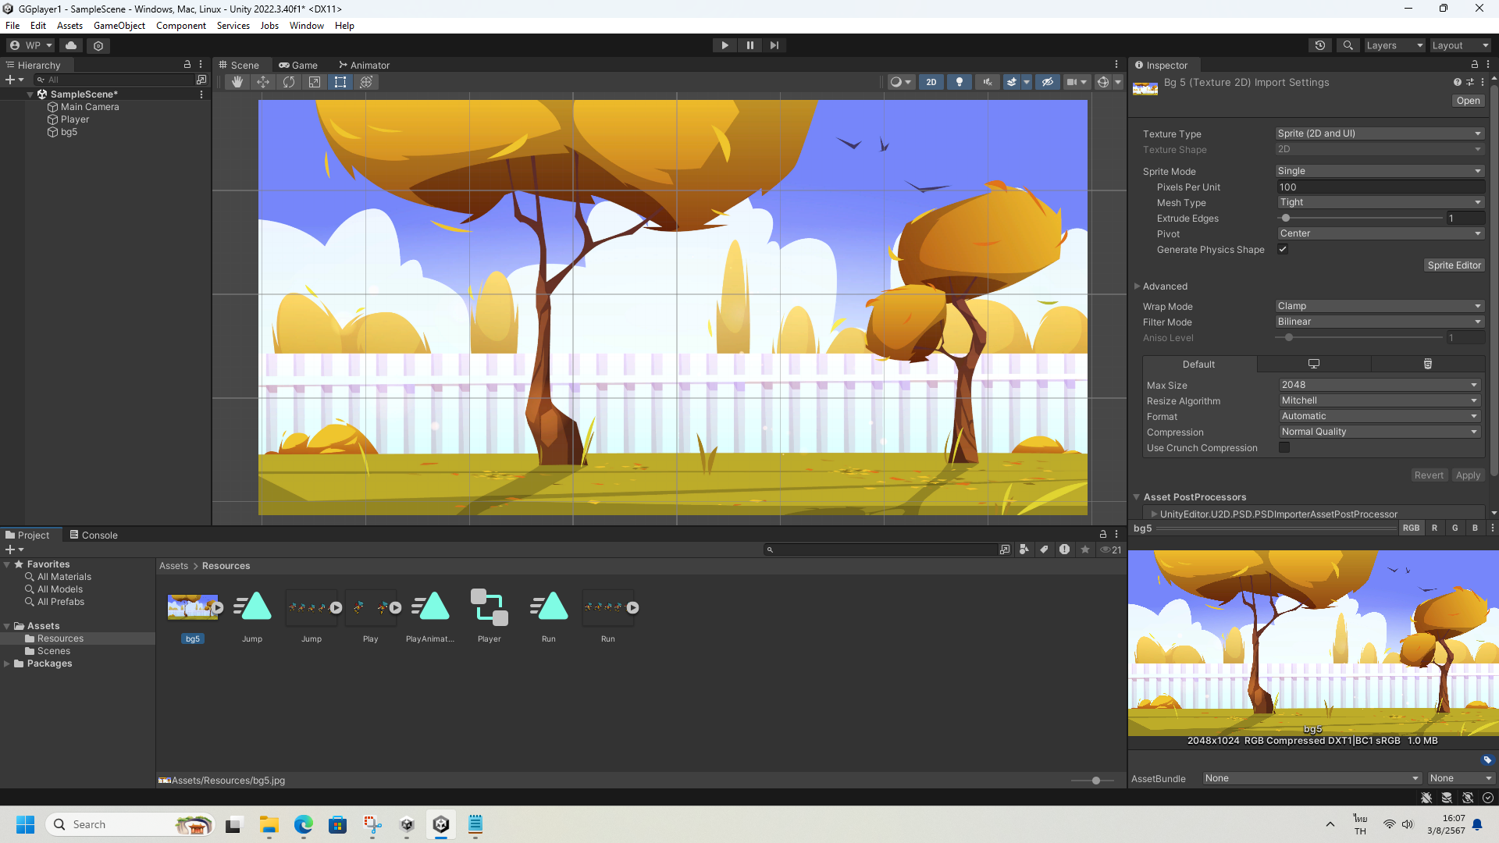Select the Rotate tool
Image resolution: width=1499 pixels, height=843 pixels.
pyautogui.click(x=289, y=82)
